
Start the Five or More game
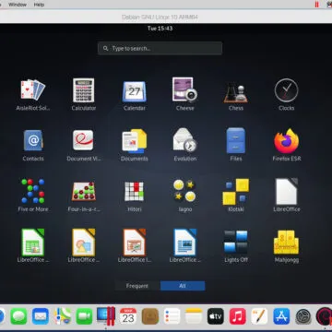33,191
